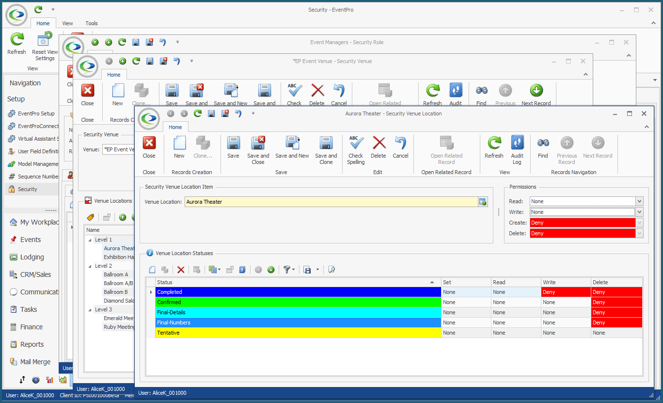Image resolution: width=663 pixels, height=403 pixels.
Task: Click up-down arrows icon at bottom of Navigation pane
Action: pyautogui.click(x=22, y=380)
